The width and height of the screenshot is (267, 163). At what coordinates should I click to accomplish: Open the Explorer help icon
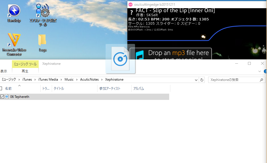point(265,71)
